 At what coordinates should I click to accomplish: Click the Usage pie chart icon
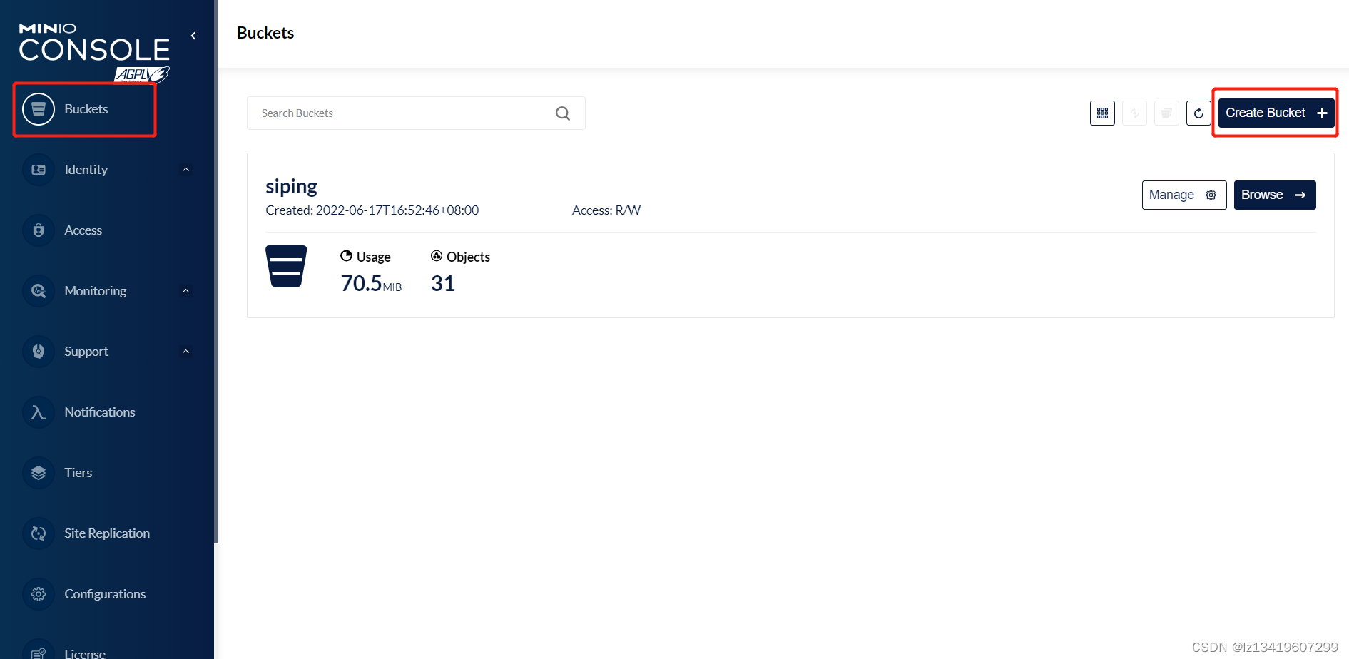[x=346, y=256]
